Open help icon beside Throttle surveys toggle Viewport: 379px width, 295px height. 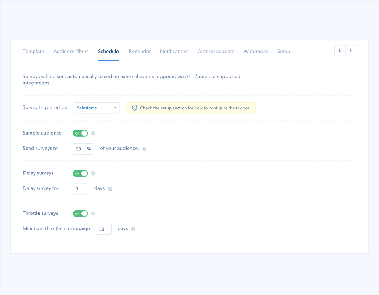pos(93,214)
